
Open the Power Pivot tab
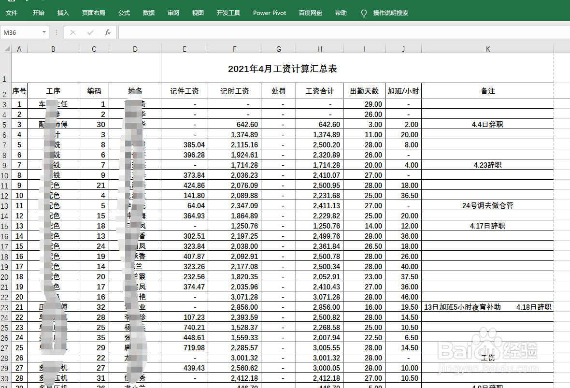tap(270, 13)
